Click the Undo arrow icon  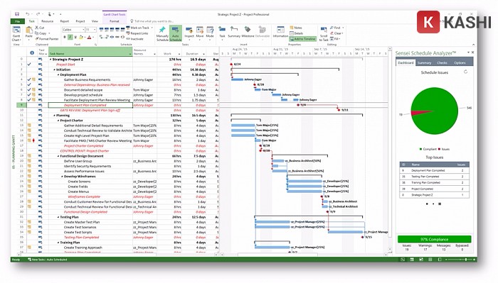[x=27, y=14]
